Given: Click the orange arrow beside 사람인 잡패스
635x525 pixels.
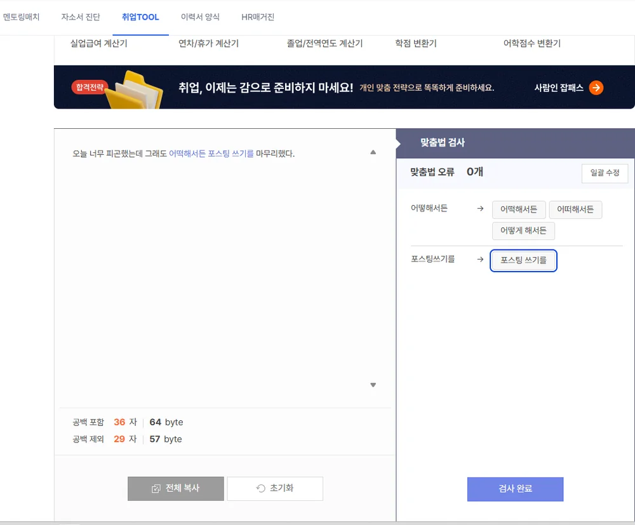Looking at the screenshot, I should [594, 88].
